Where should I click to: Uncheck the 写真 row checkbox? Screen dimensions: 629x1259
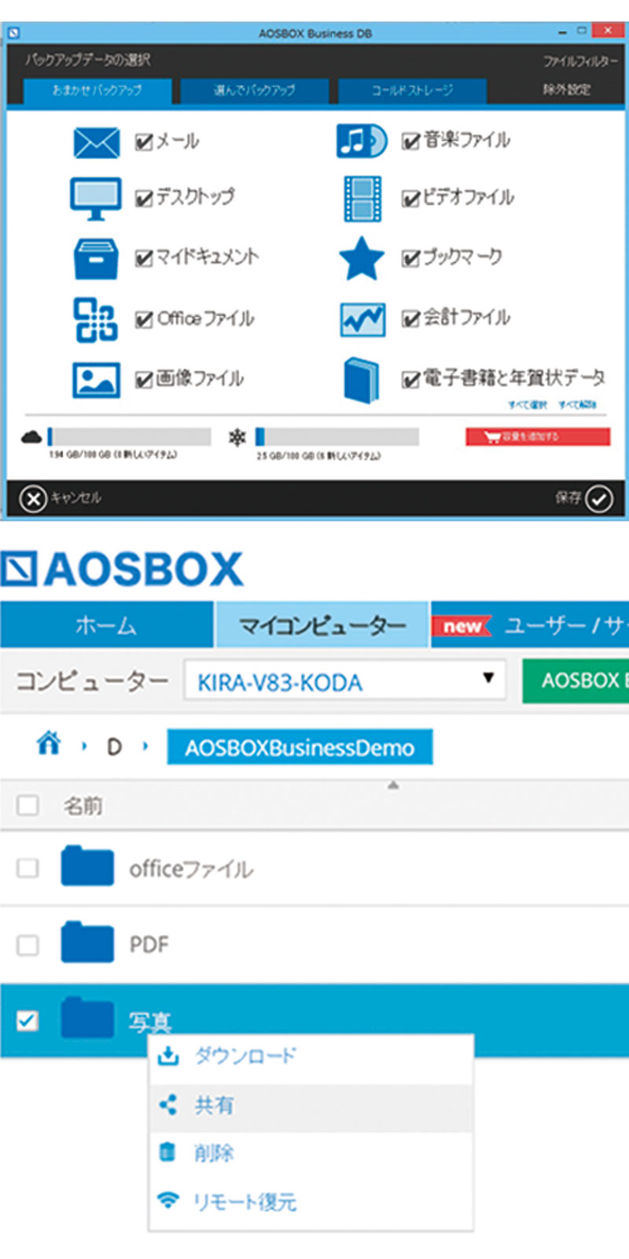tap(28, 1020)
